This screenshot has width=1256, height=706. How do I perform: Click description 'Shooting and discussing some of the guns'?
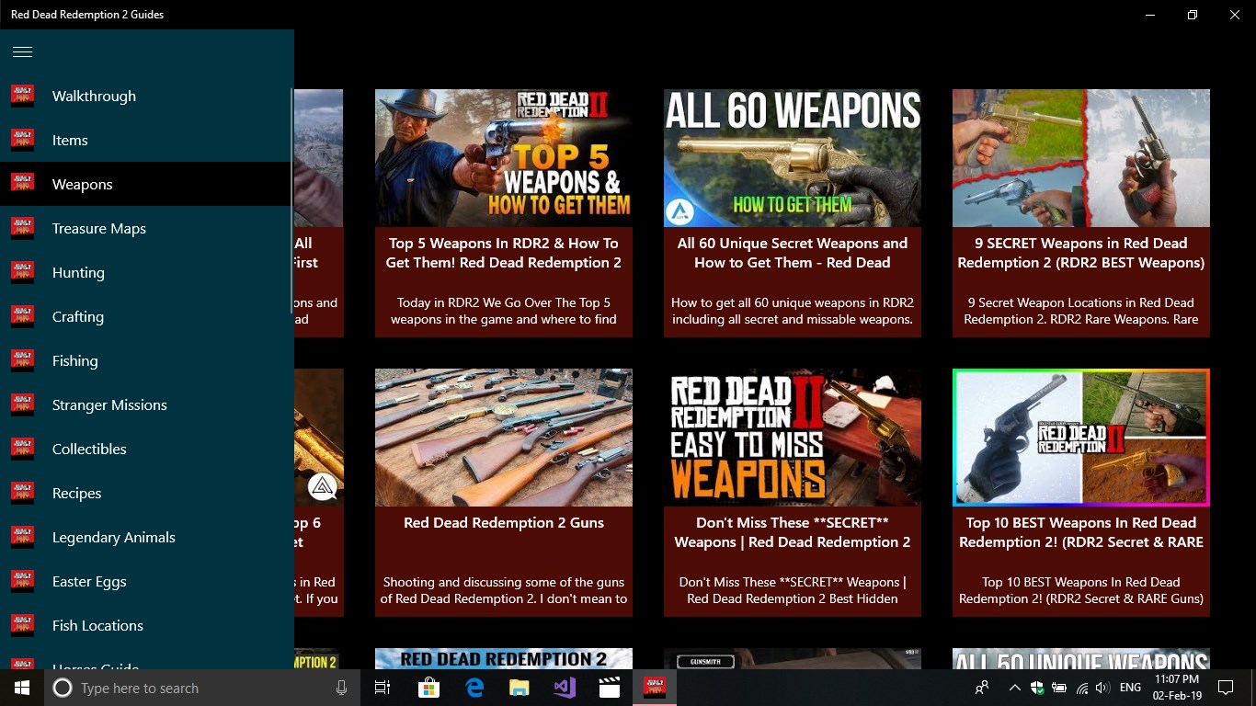click(x=504, y=590)
